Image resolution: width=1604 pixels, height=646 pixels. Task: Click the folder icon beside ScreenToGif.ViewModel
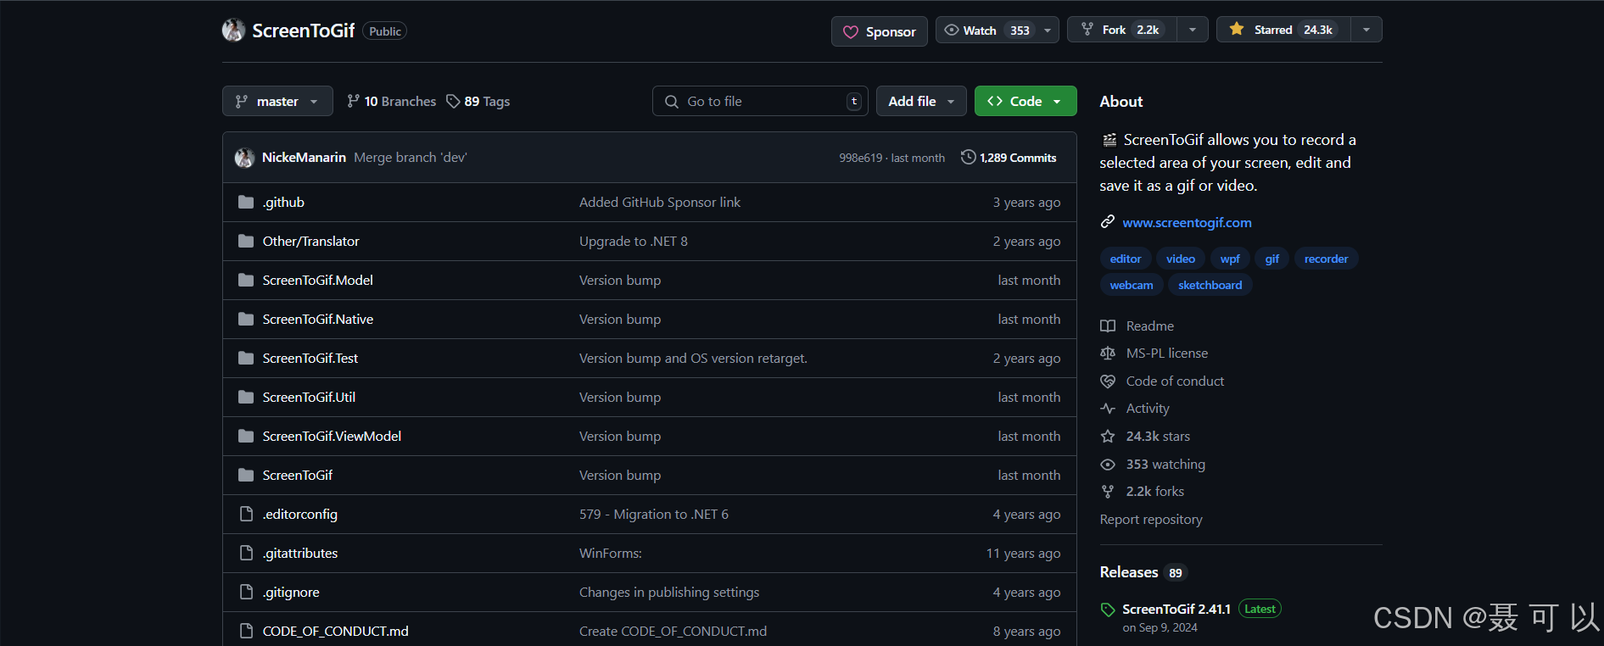coord(246,436)
